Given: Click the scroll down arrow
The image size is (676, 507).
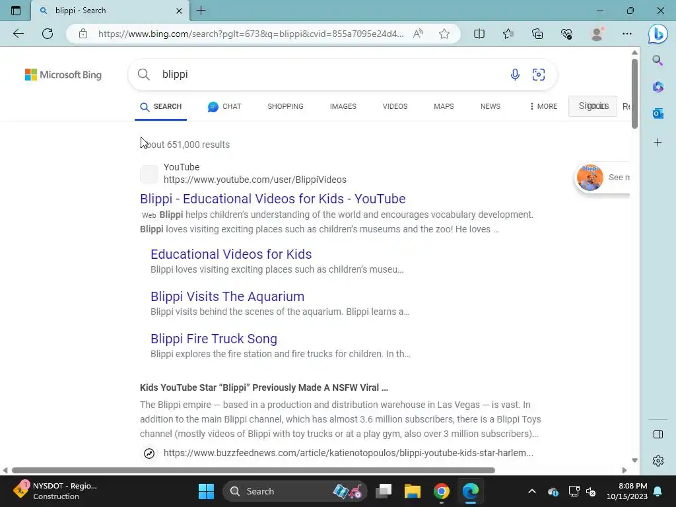Looking at the screenshot, I should pyautogui.click(x=634, y=460).
